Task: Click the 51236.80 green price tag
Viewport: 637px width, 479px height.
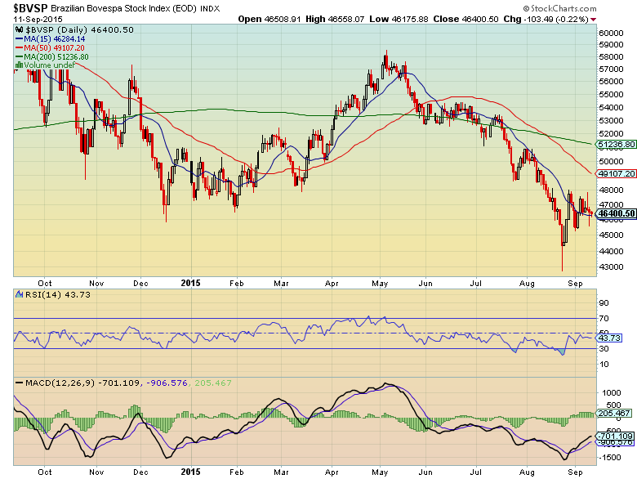Action: click(x=615, y=144)
